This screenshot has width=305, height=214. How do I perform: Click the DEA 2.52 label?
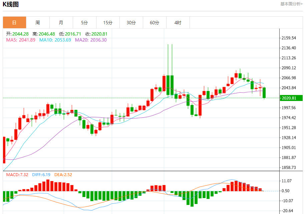point(63,175)
